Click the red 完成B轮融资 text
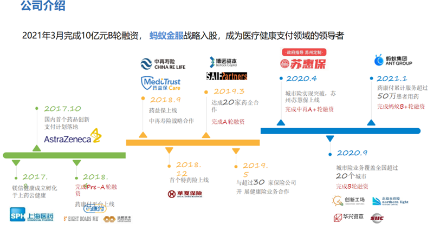Screen dimensions: 440x237 (x=352, y=187)
